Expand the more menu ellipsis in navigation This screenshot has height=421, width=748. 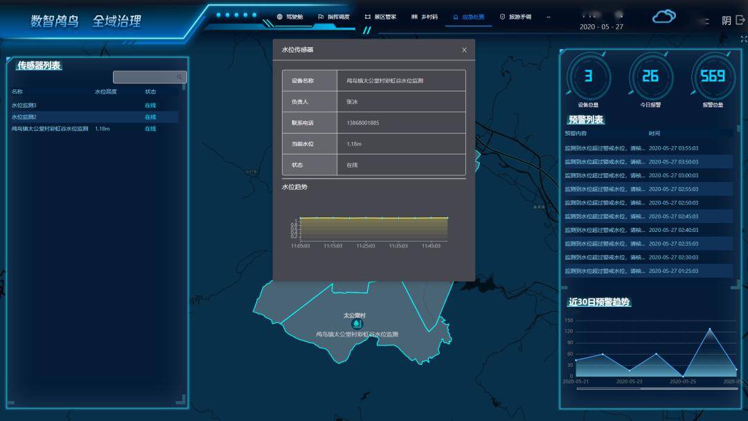[x=549, y=17]
